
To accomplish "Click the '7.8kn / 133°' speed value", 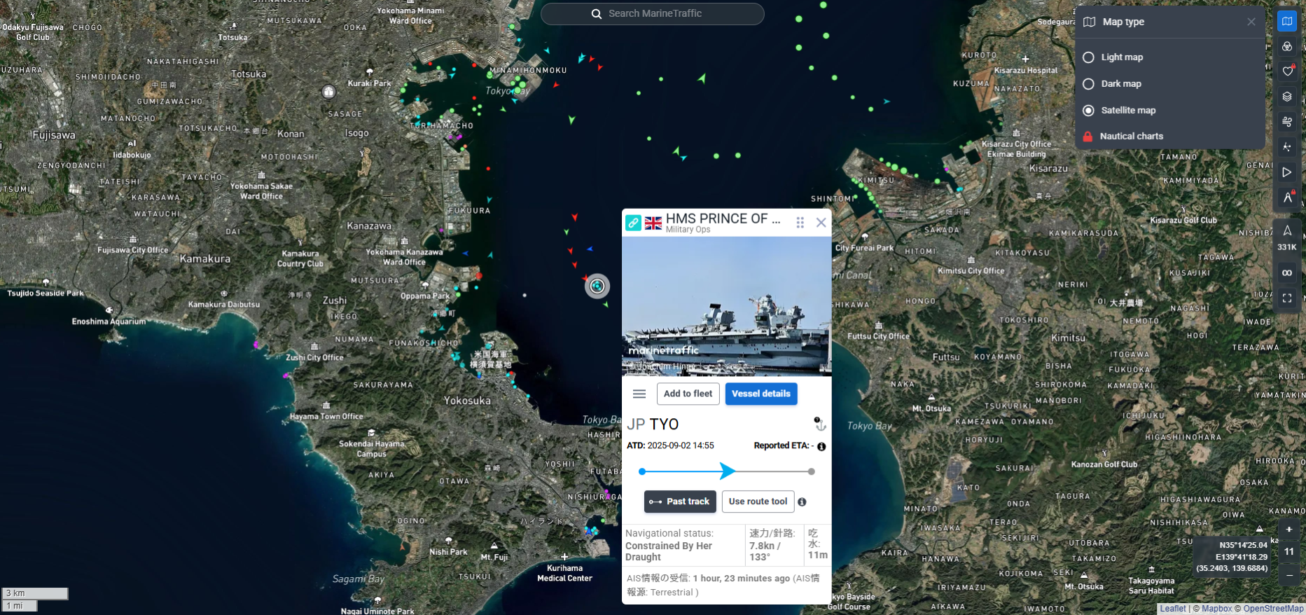I will click(765, 551).
